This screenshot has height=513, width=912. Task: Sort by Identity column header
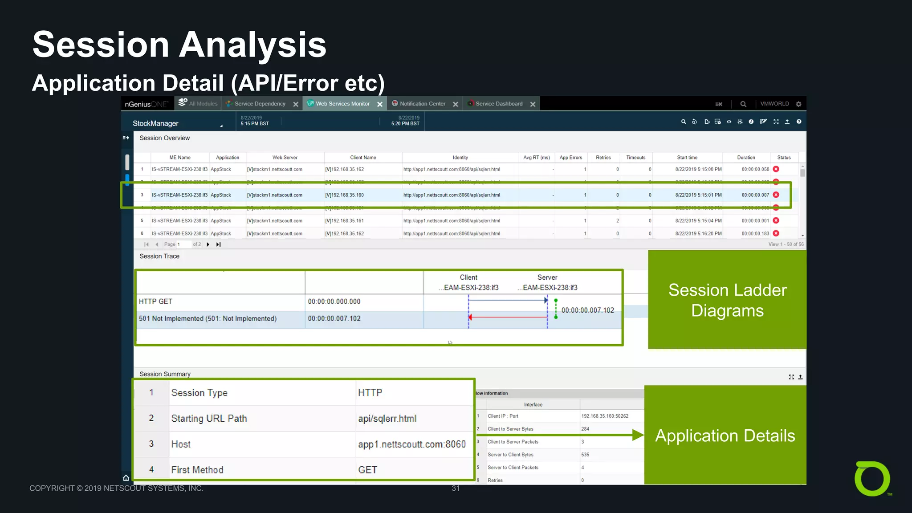(x=460, y=158)
